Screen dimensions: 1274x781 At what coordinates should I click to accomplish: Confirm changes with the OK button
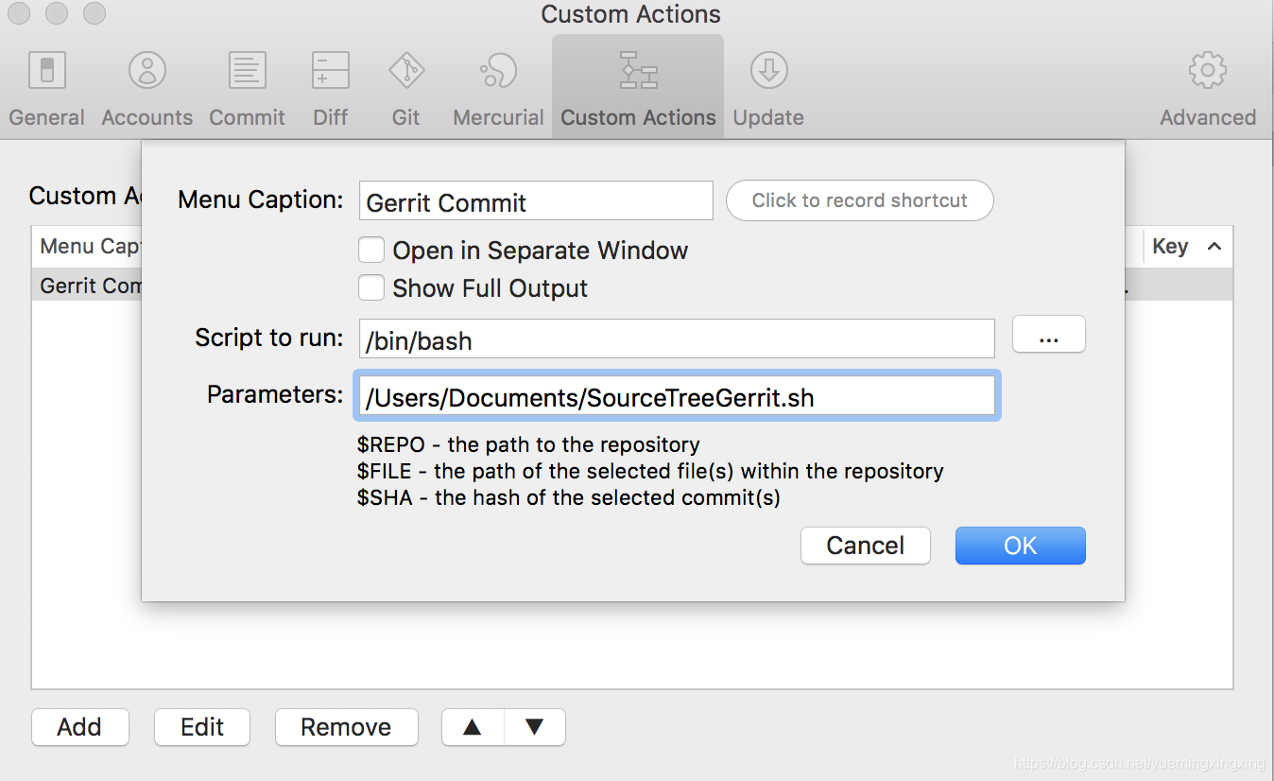(x=1020, y=546)
